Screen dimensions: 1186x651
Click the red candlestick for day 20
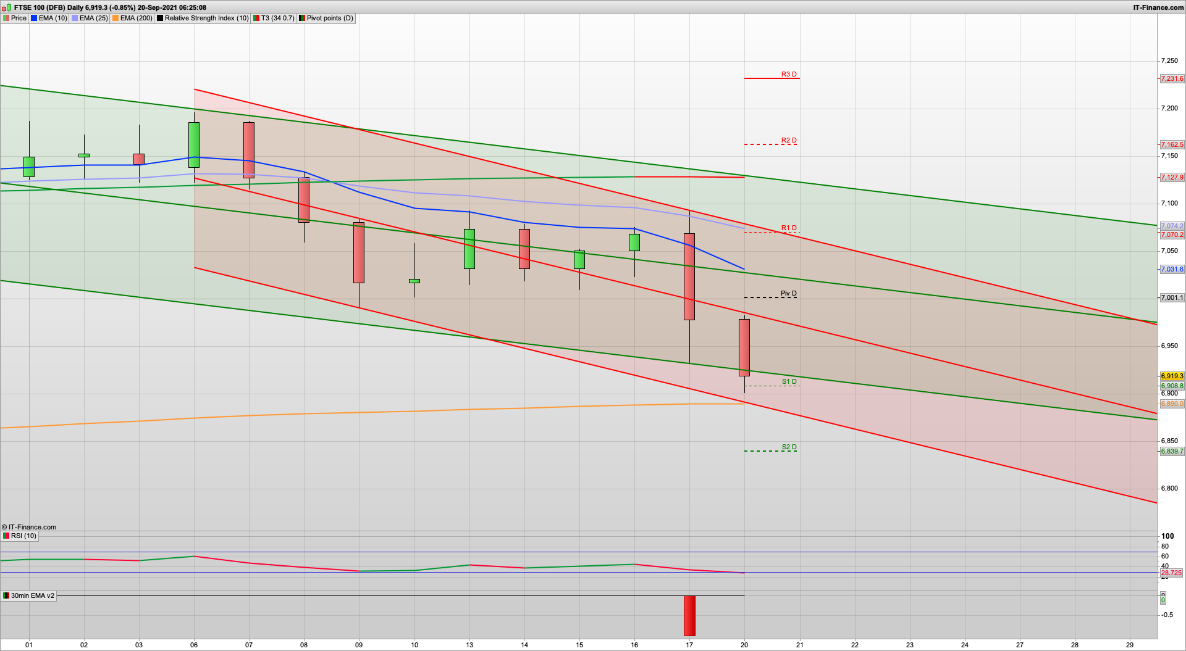click(x=744, y=347)
